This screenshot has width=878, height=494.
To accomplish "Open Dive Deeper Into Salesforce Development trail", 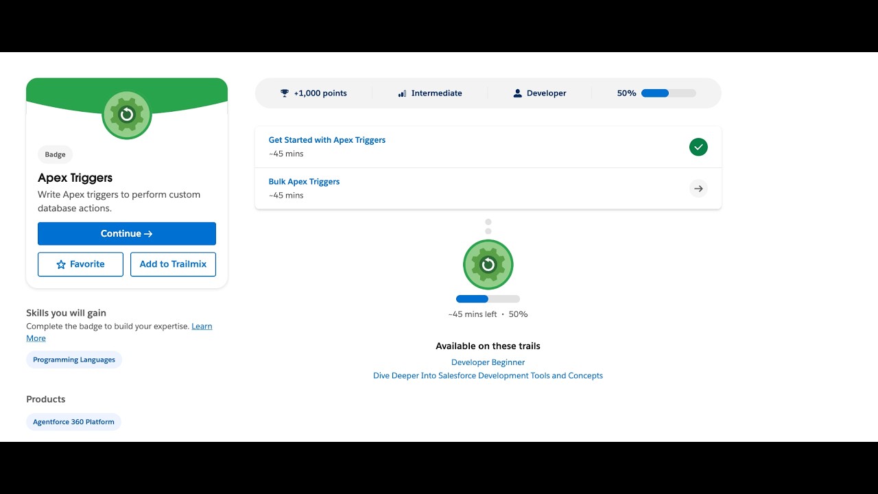I will (488, 376).
